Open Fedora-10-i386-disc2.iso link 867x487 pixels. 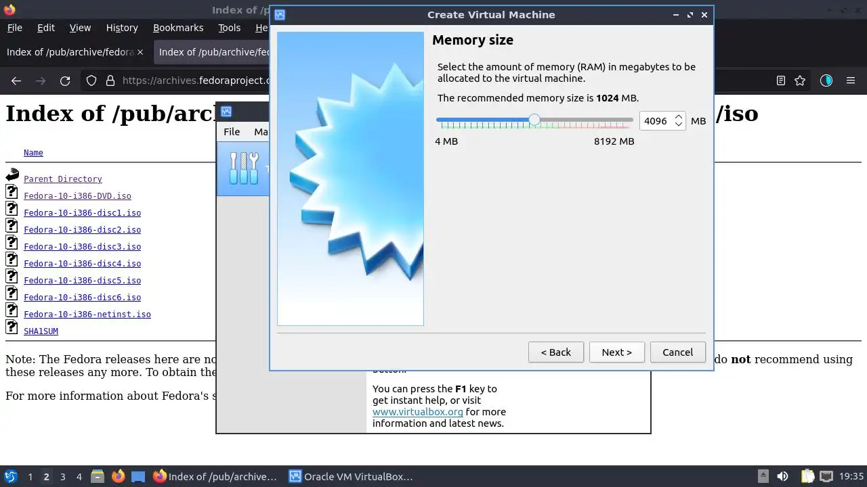pyautogui.click(x=83, y=230)
